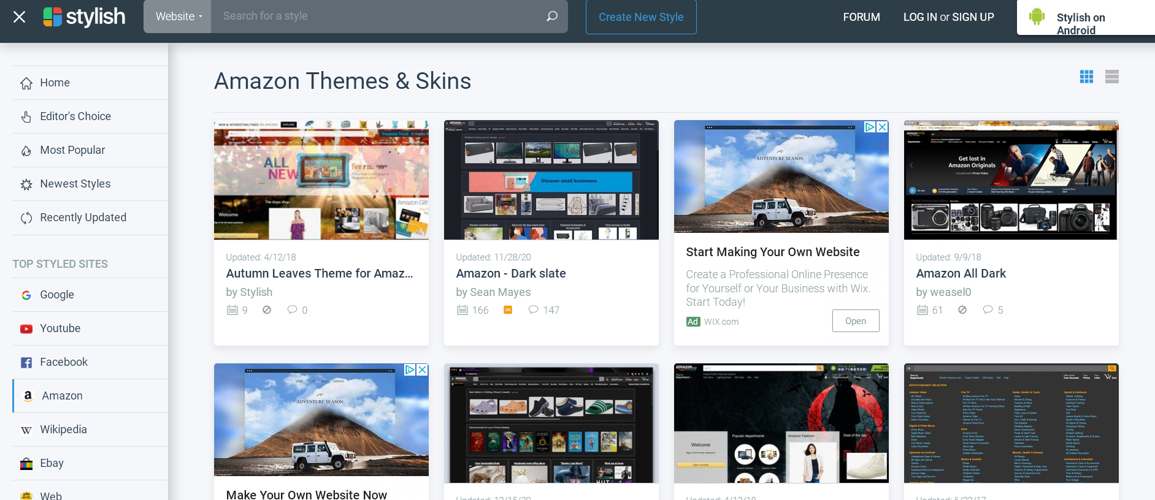The height and width of the screenshot is (500, 1155).
Task: Open Amazon - Dark slate thumbnail
Action: 551,180
